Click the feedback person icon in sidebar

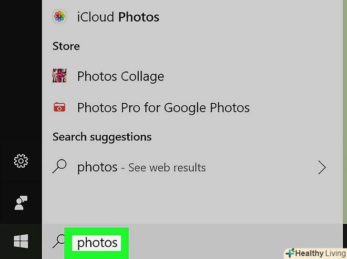click(21, 203)
